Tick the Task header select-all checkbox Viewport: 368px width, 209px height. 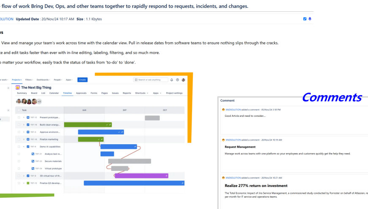pyautogui.click(x=19, y=110)
